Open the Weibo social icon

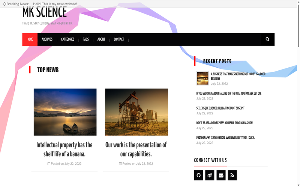click(210, 175)
